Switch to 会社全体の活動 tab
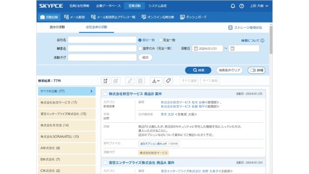 (97, 27)
